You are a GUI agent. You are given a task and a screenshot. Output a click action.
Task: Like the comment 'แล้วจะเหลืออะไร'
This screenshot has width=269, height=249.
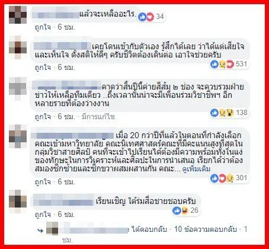[x=43, y=27]
